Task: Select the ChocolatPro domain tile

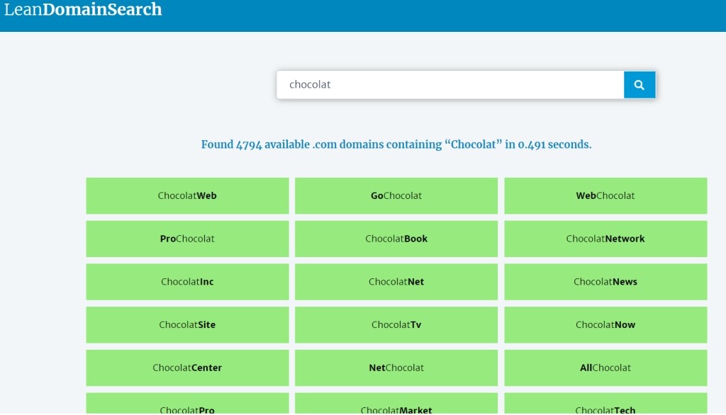Action: 187,404
